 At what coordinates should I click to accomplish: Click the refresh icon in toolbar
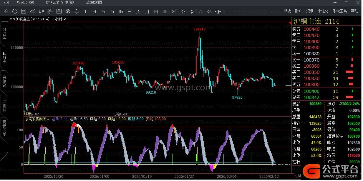(15, 11)
